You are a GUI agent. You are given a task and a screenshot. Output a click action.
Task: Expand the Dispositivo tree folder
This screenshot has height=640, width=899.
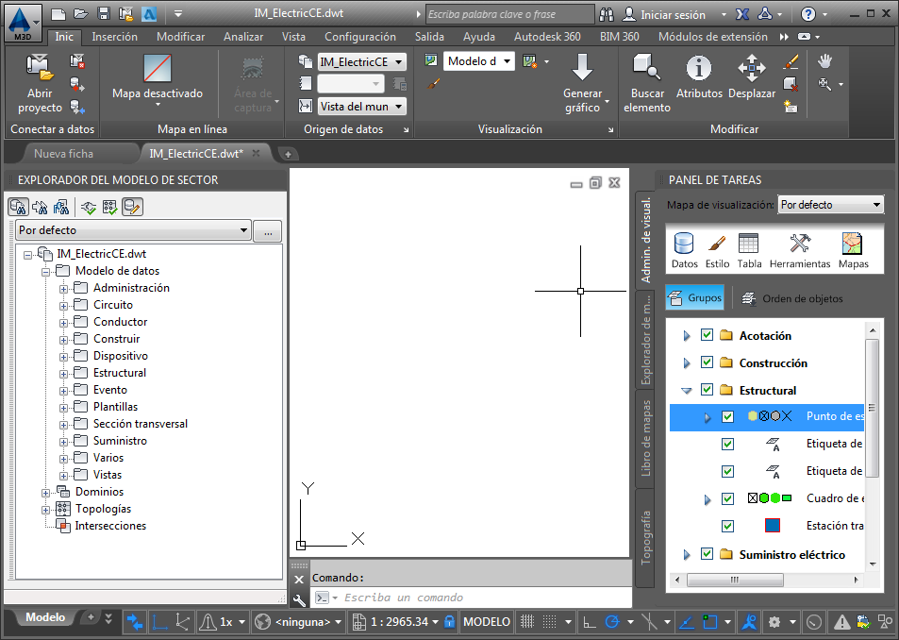tap(63, 357)
